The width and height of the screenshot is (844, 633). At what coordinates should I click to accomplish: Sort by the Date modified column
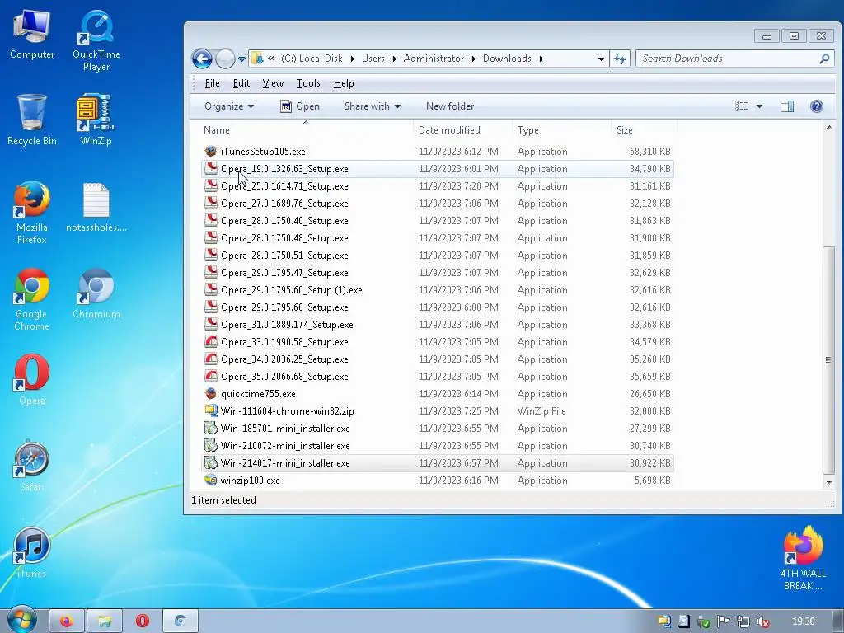click(x=462, y=130)
